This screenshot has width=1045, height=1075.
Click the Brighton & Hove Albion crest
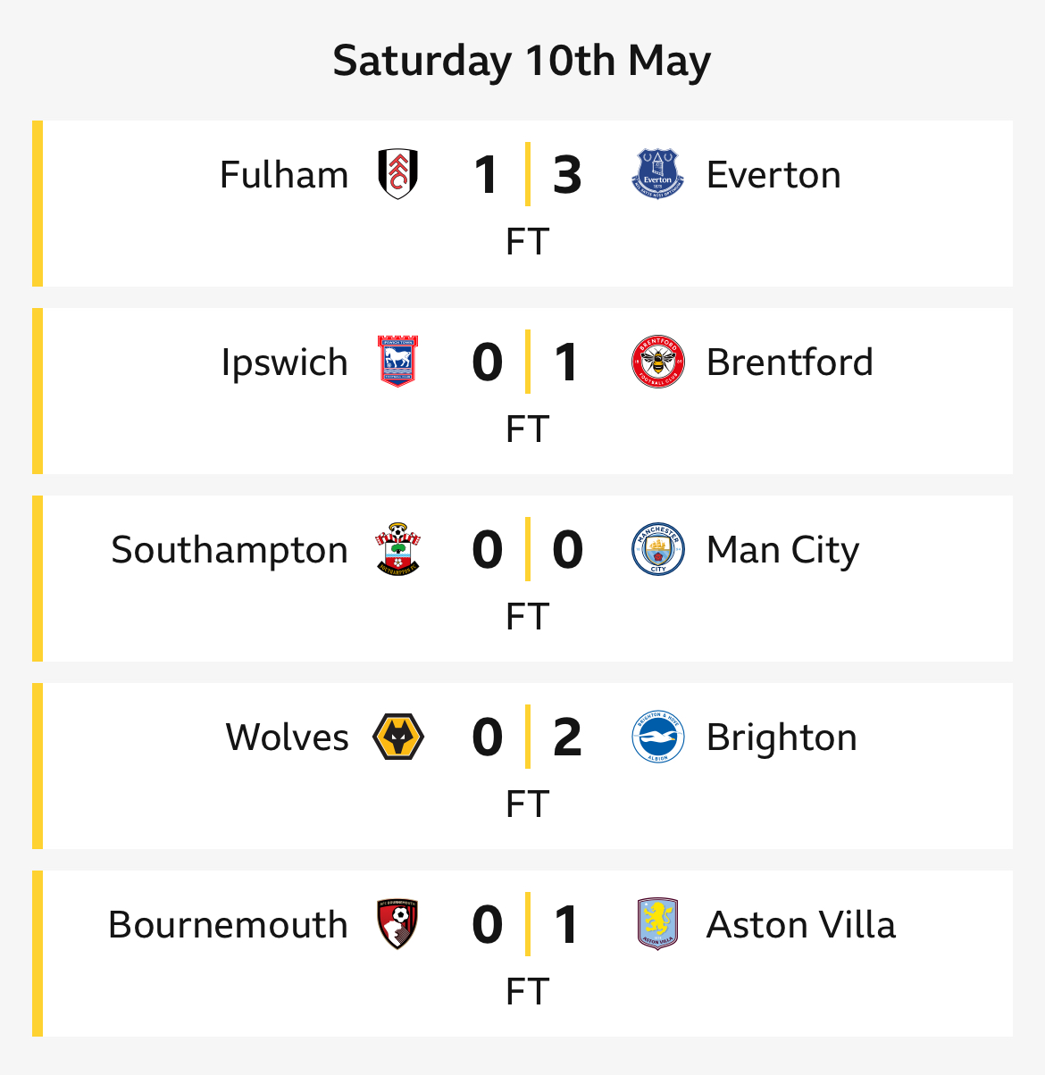[657, 737]
